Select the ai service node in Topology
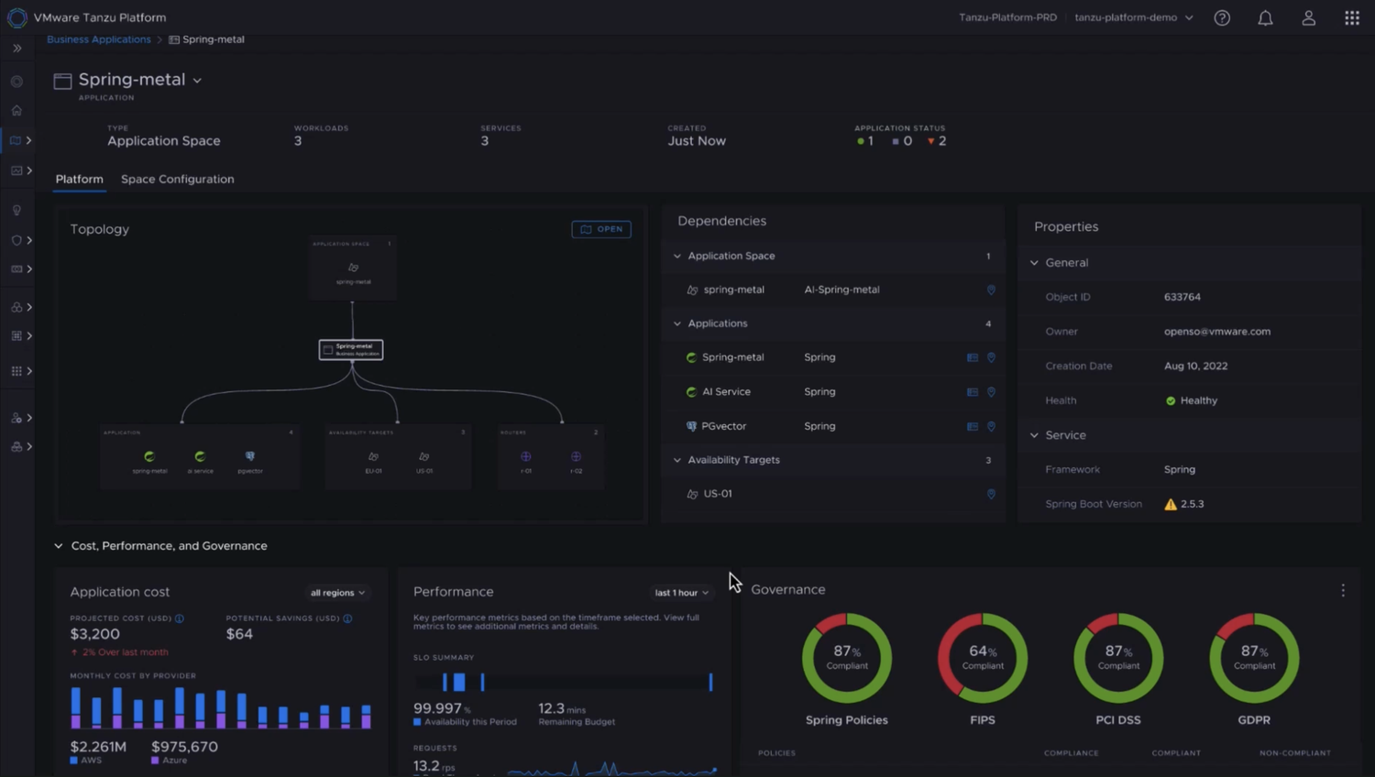The height and width of the screenshot is (777, 1375). click(200, 460)
